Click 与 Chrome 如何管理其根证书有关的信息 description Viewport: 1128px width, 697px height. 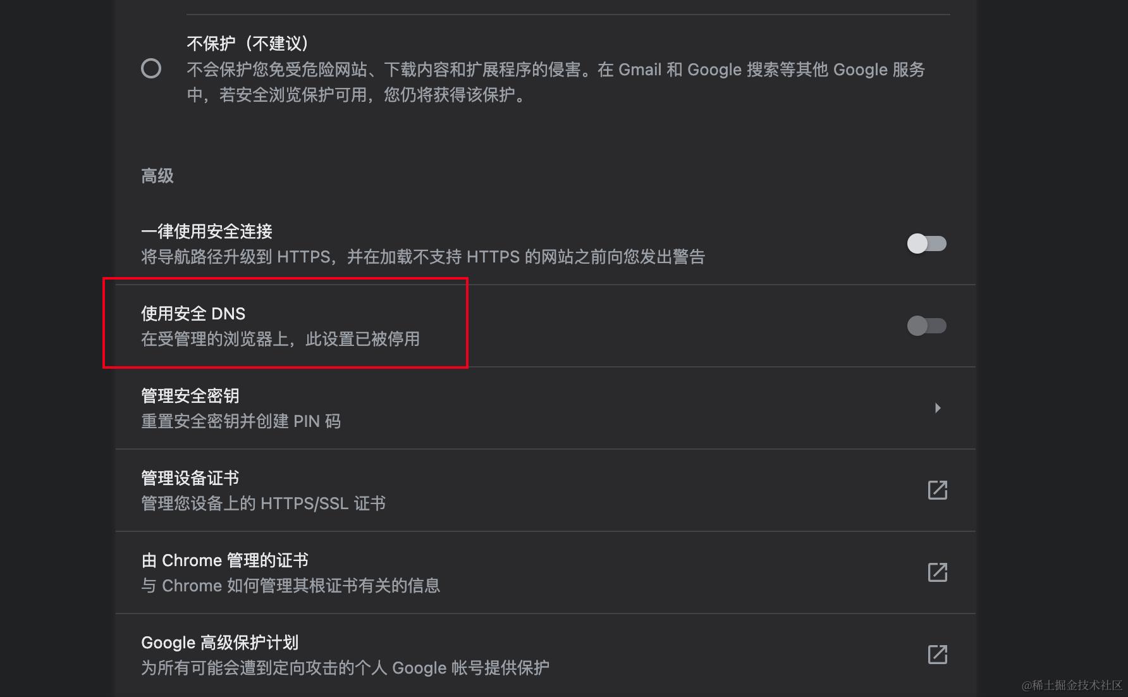(290, 586)
